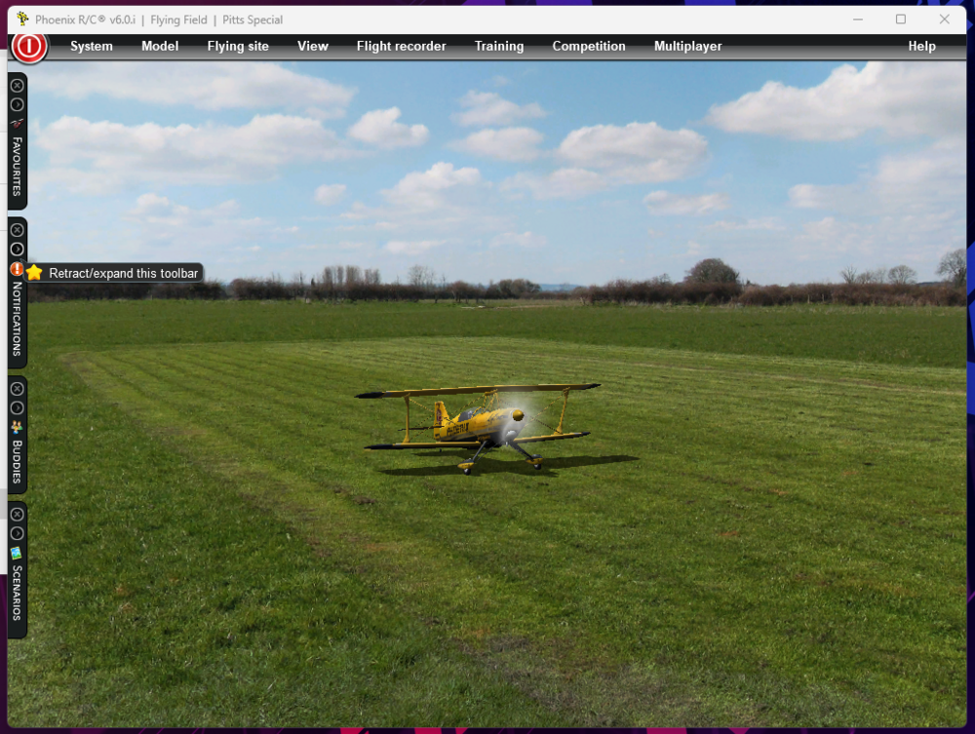Viewport: 975px width, 734px height.
Task: Click the Notifications alert icon
Action: click(17, 269)
